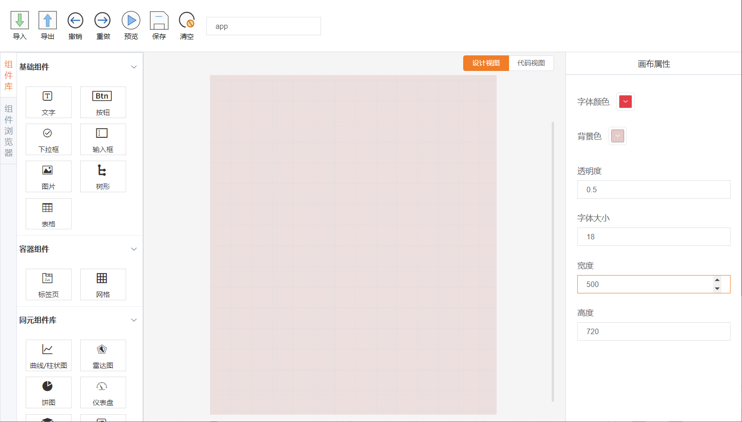Click the 导出 export icon
Viewport: 742px width, 422px height.
click(48, 21)
